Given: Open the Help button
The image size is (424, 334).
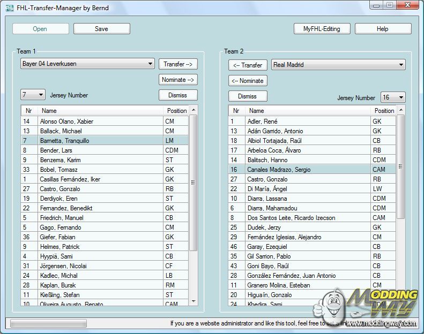Looking at the screenshot, I should (x=382, y=29).
